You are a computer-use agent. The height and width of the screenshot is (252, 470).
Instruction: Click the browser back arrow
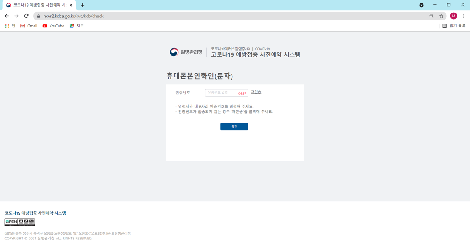click(x=7, y=16)
